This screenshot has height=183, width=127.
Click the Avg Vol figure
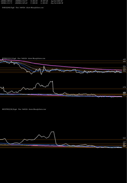[x=57, y=1]
